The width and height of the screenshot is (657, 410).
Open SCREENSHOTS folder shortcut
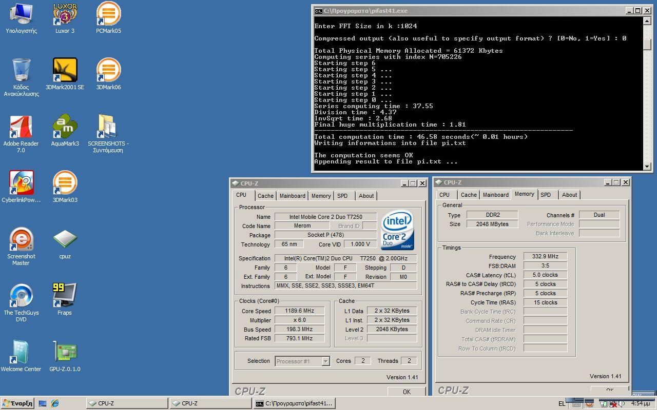(108, 134)
